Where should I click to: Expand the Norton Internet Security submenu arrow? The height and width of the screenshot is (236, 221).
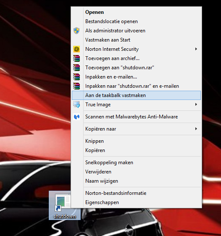point(196,49)
